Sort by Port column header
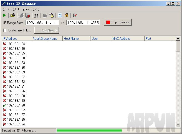The image size is (182, 134). [x=158, y=39]
